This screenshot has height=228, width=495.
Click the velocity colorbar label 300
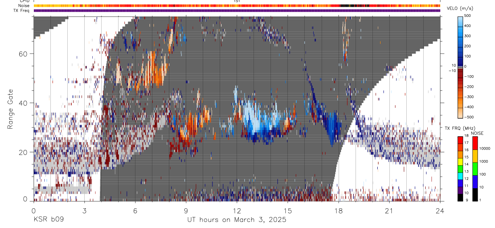[x=468, y=36]
